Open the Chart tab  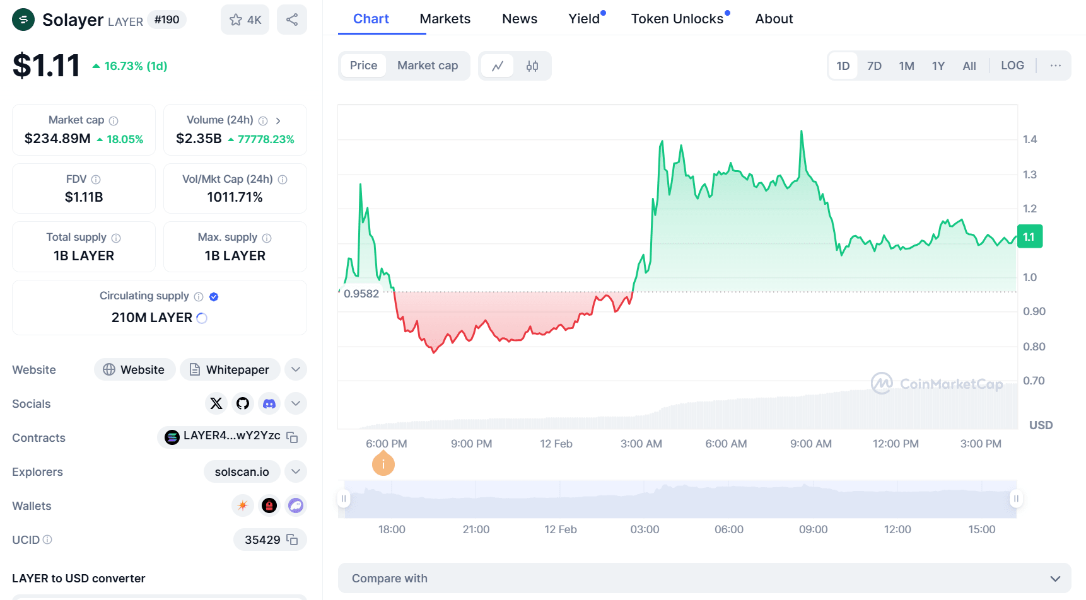pyautogui.click(x=371, y=19)
